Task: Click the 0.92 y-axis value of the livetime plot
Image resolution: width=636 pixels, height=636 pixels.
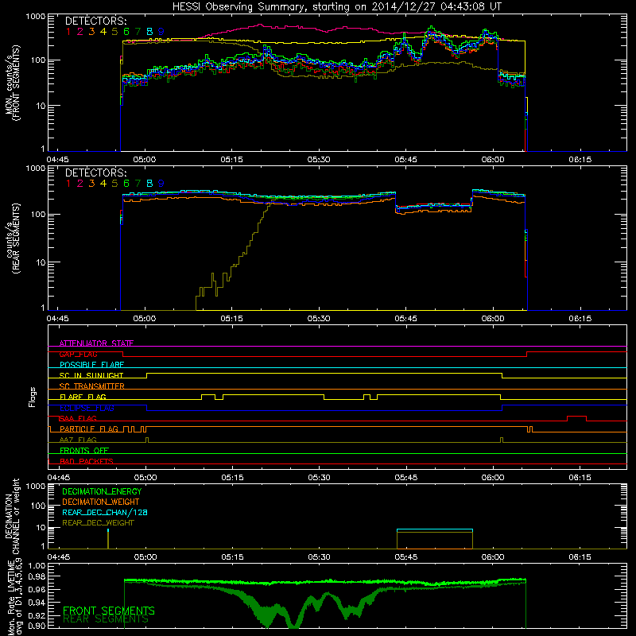Action: click(37, 615)
